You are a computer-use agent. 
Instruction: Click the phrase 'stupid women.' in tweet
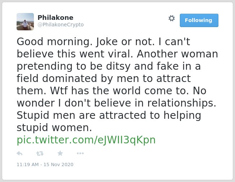(x=54, y=127)
